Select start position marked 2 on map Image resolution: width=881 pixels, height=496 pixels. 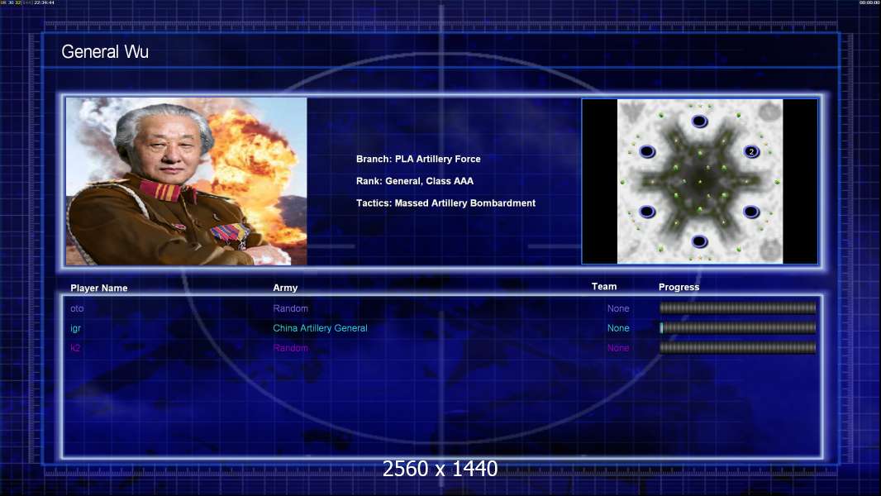pyautogui.click(x=751, y=151)
